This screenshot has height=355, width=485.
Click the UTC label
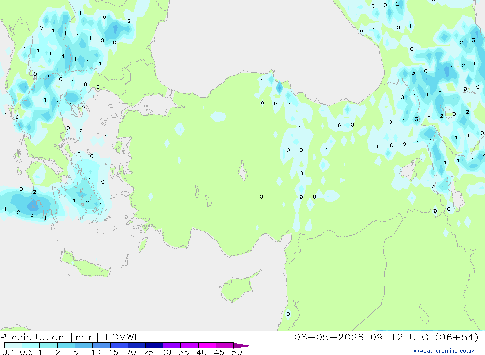click(419, 337)
